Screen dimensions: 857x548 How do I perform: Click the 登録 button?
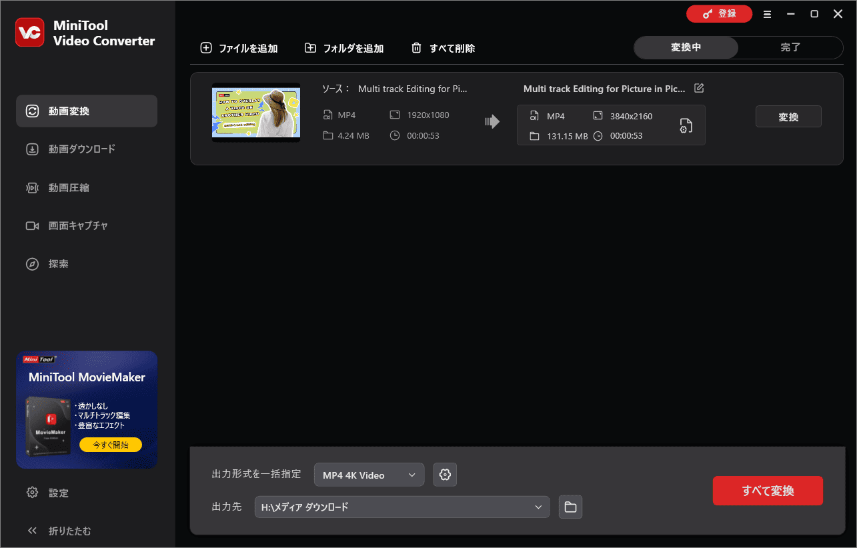(719, 14)
